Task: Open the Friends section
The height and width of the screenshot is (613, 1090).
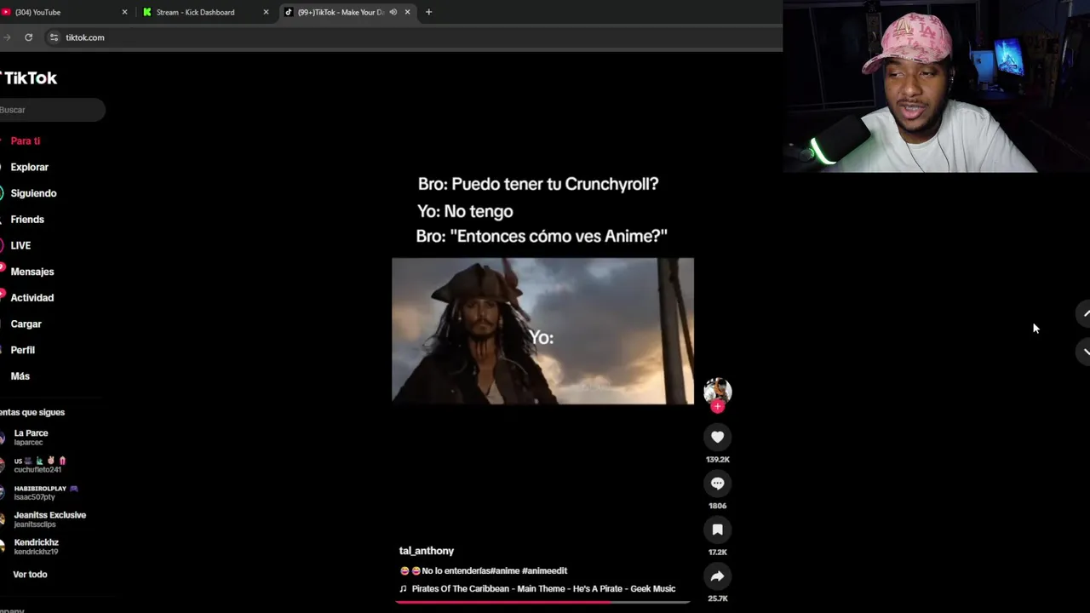Action: (27, 220)
